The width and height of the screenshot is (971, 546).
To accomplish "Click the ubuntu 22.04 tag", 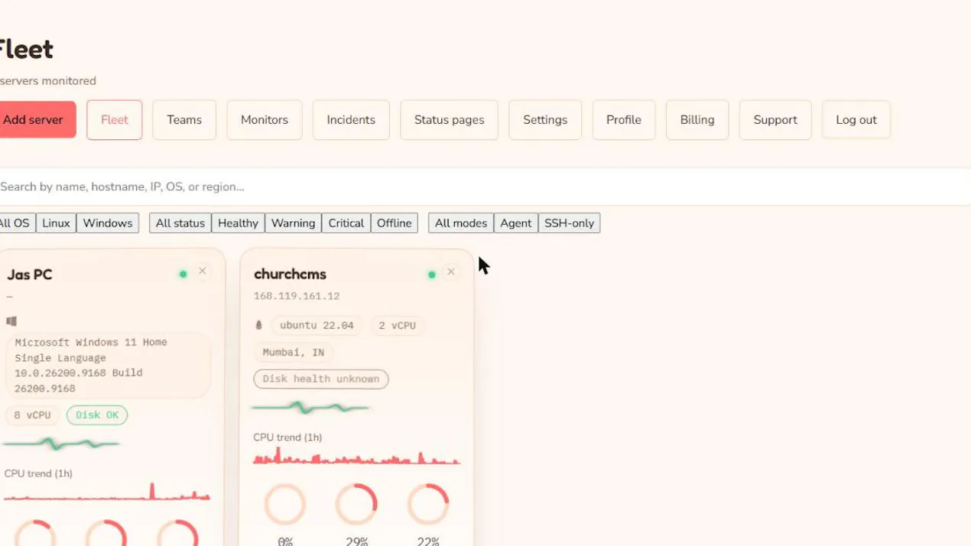I will click(x=317, y=325).
